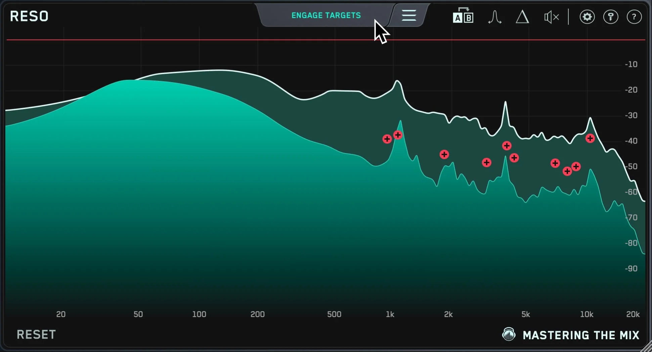The width and height of the screenshot is (652, 352).
Task: Add the target node at the 4k spike
Action: [x=507, y=146]
